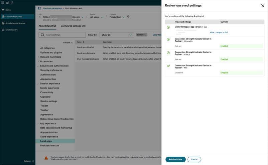Select App preferences category
268x165 pixels.
(49, 132)
